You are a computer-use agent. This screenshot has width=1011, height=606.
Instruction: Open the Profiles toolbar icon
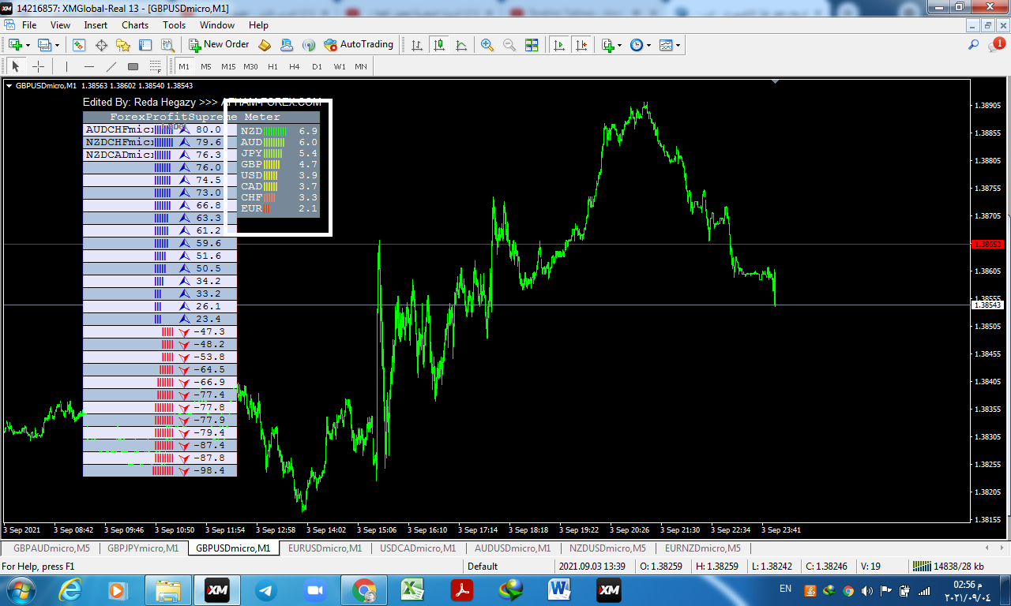click(x=44, y=45)
